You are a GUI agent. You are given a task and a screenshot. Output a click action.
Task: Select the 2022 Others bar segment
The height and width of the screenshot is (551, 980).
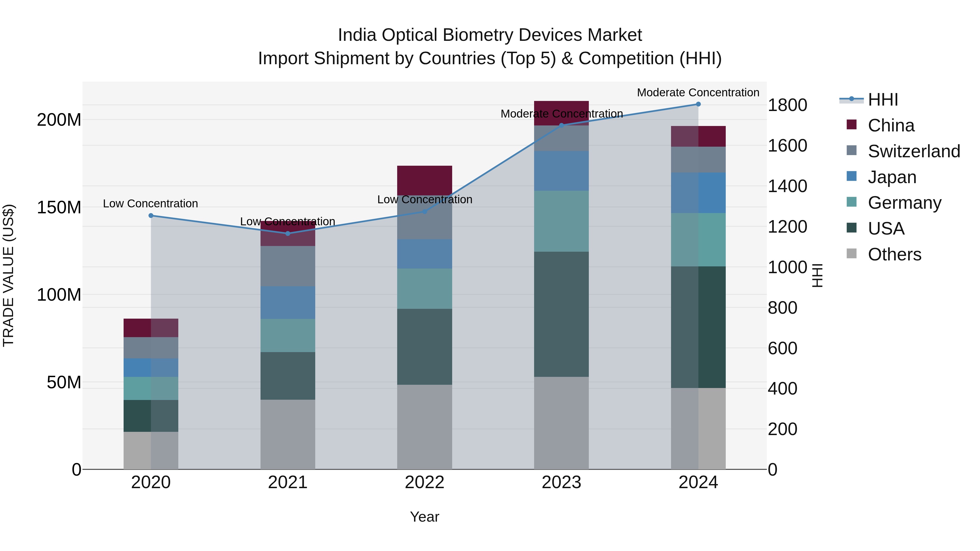tap(425, 427)
